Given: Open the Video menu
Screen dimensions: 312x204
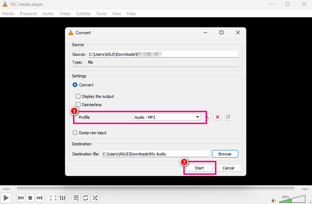Looking at the screenshot, I should [x=65, y=14].
